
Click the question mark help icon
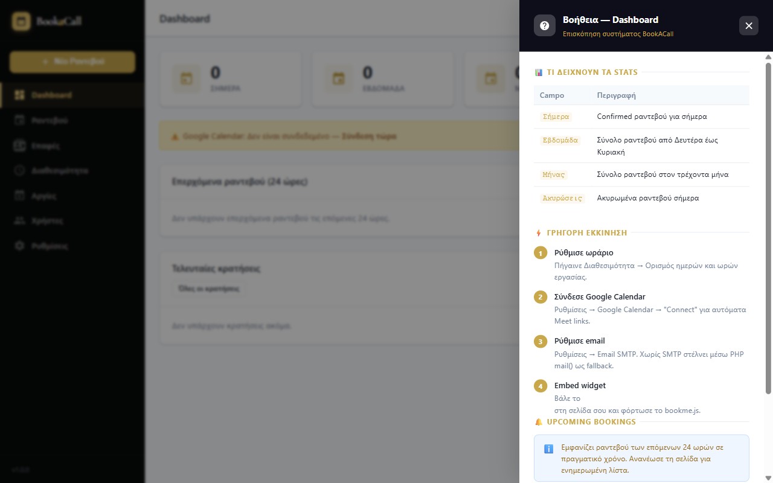(x=544, y=25)
